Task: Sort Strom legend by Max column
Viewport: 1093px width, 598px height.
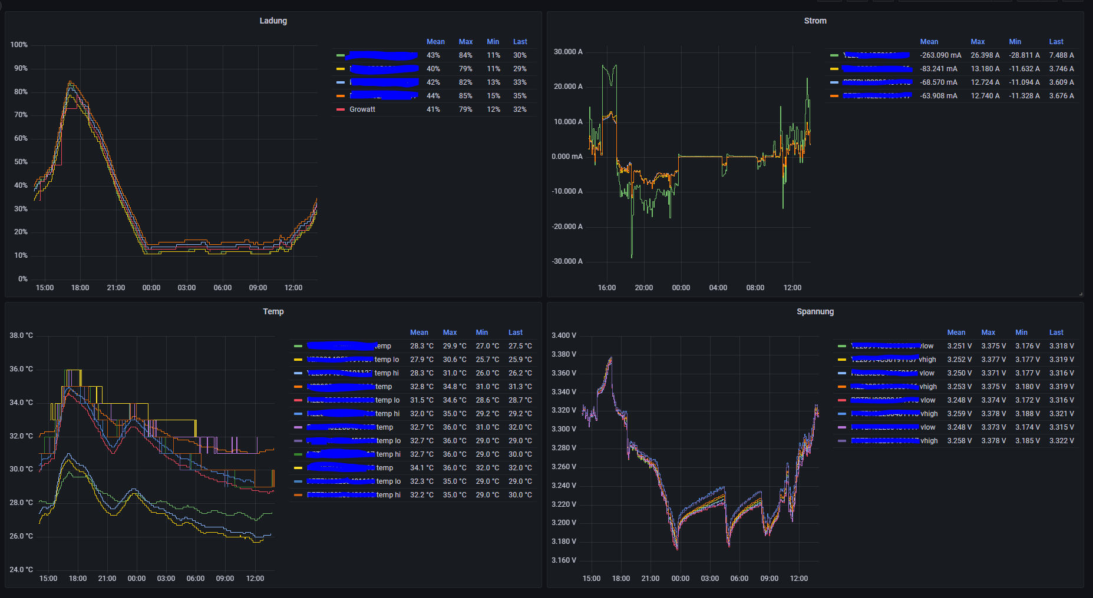Action: click(x=978, y=42)
